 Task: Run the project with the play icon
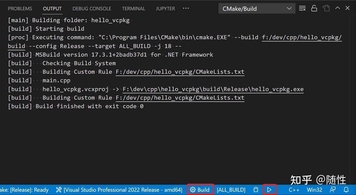coord(269,189)
